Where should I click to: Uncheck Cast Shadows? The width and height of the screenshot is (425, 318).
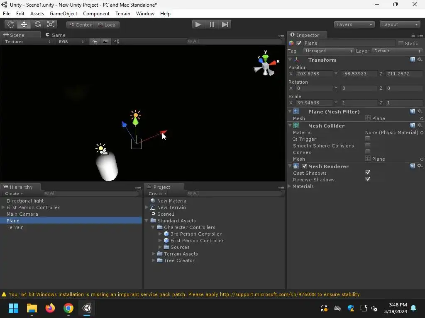coord(368,173)
